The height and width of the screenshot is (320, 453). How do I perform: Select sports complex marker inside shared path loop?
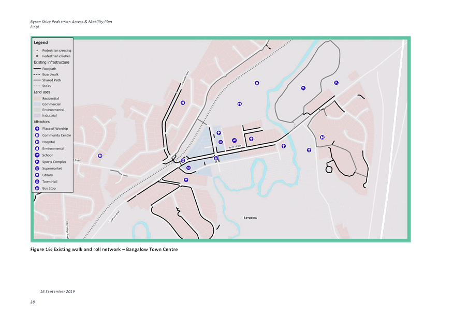coord(303,88)
